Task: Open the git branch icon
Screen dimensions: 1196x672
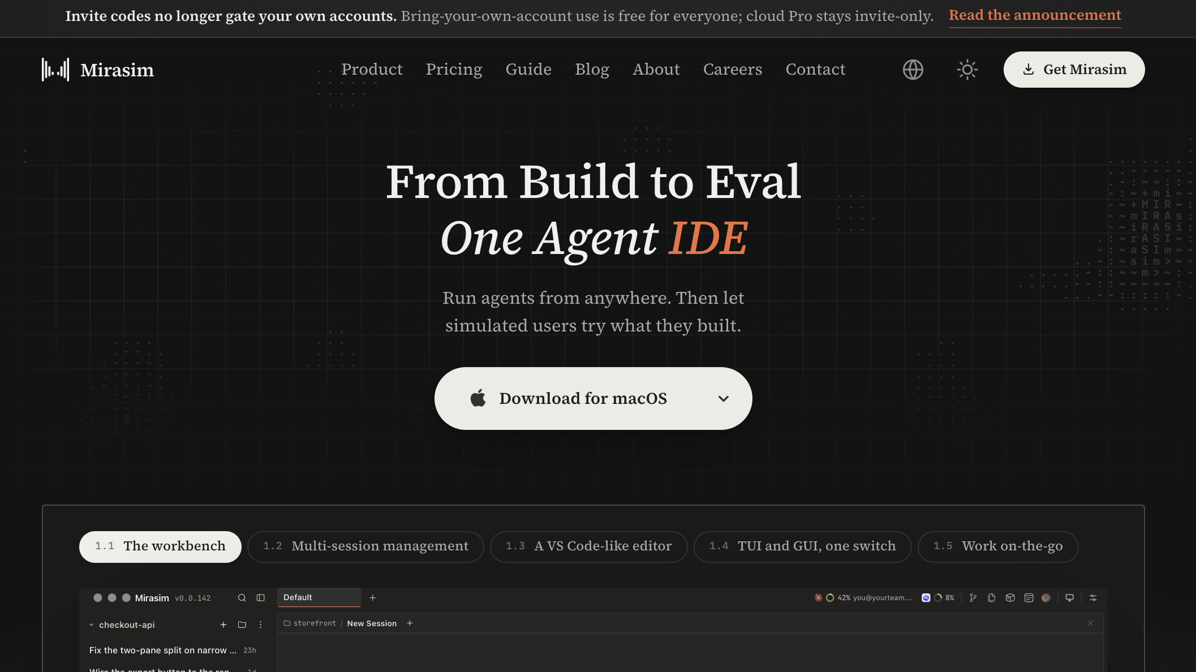Action: tap(973, 598)
